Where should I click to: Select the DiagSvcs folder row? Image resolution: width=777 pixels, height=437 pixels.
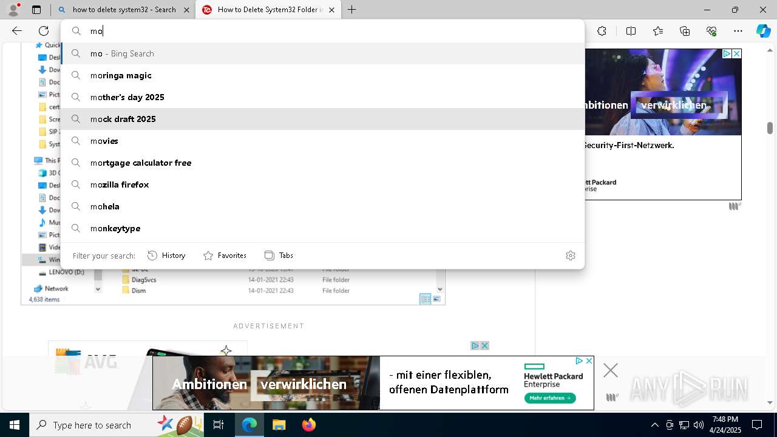click(237, 280)
